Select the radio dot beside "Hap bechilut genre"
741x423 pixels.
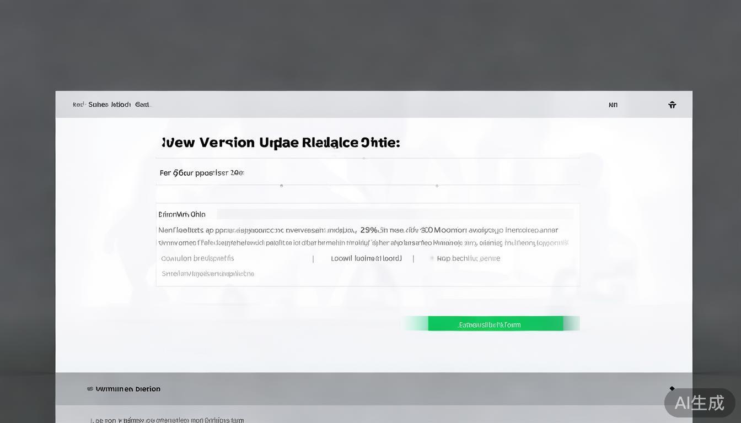[x=432, y=258]
